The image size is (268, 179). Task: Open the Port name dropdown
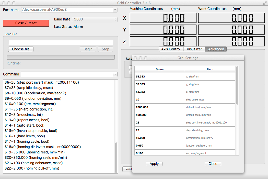(115, 10)
